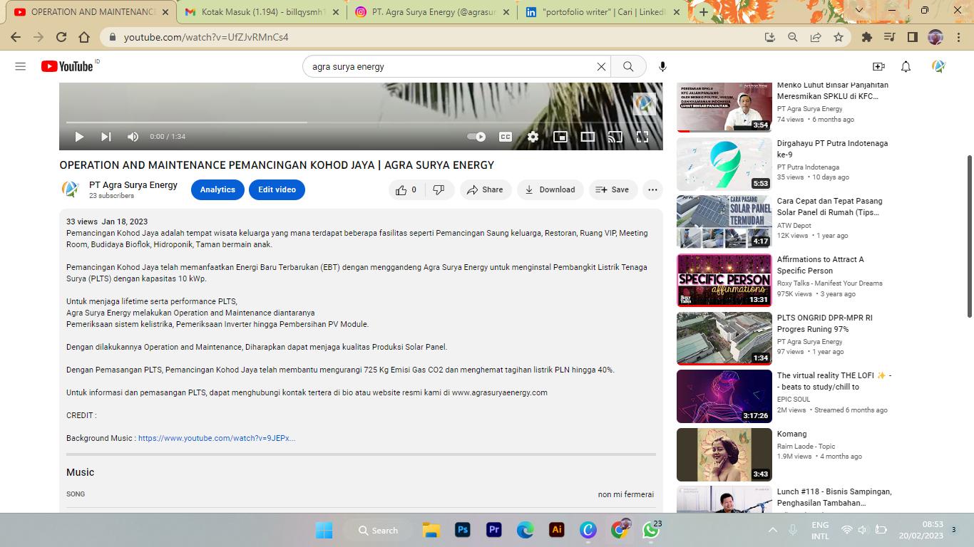Submit search with magnifier button
Image resolution: width=974 pixels, height=547 pixels.
628,66
